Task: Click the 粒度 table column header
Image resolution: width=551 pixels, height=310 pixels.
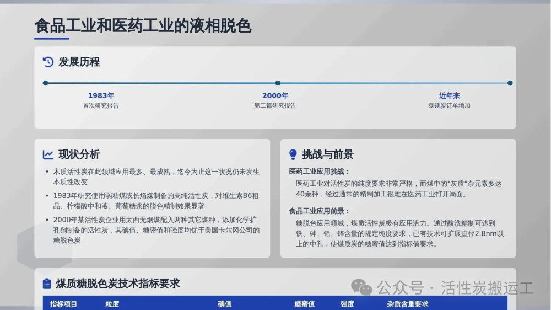Action: 112,304
